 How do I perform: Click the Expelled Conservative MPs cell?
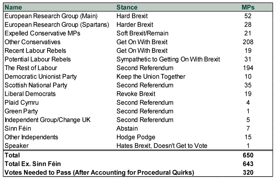tap(42, 33)
